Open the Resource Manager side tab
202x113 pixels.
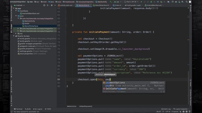(11, 13)
